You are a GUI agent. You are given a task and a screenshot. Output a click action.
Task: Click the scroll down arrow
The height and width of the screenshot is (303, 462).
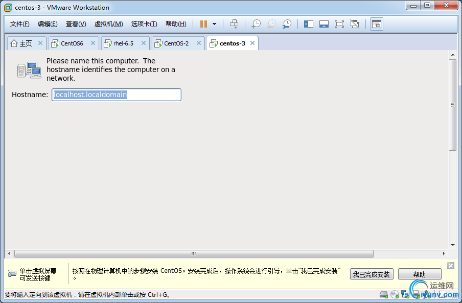pos(453,245)
